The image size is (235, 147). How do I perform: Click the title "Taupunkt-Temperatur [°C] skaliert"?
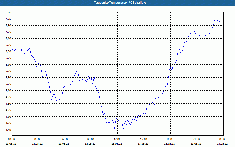pyautogui.click(x=120, y=3)
